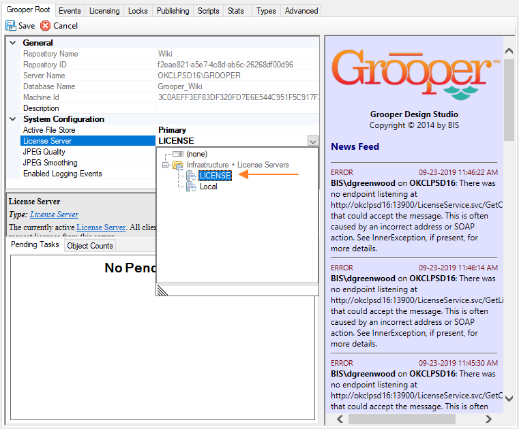Click the Repository Name label

[50, 54]
